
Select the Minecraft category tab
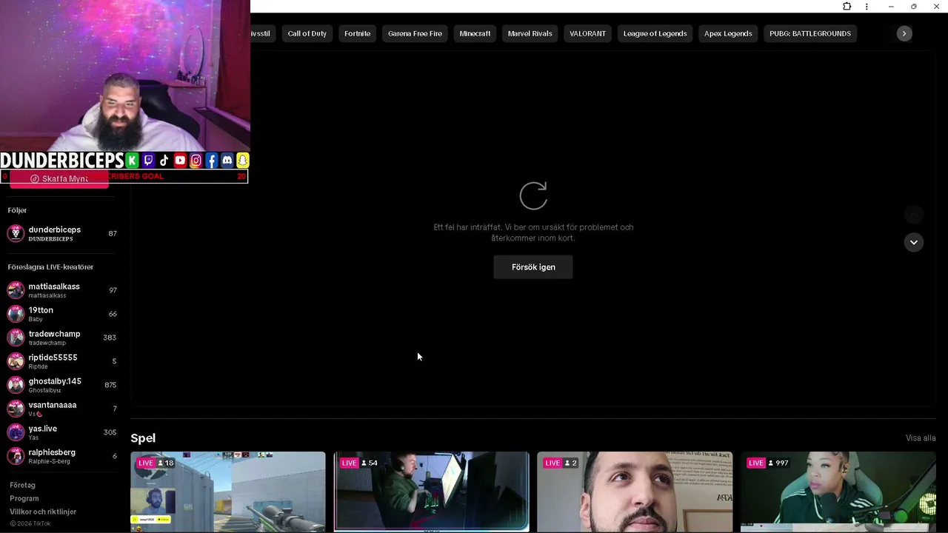475,33
